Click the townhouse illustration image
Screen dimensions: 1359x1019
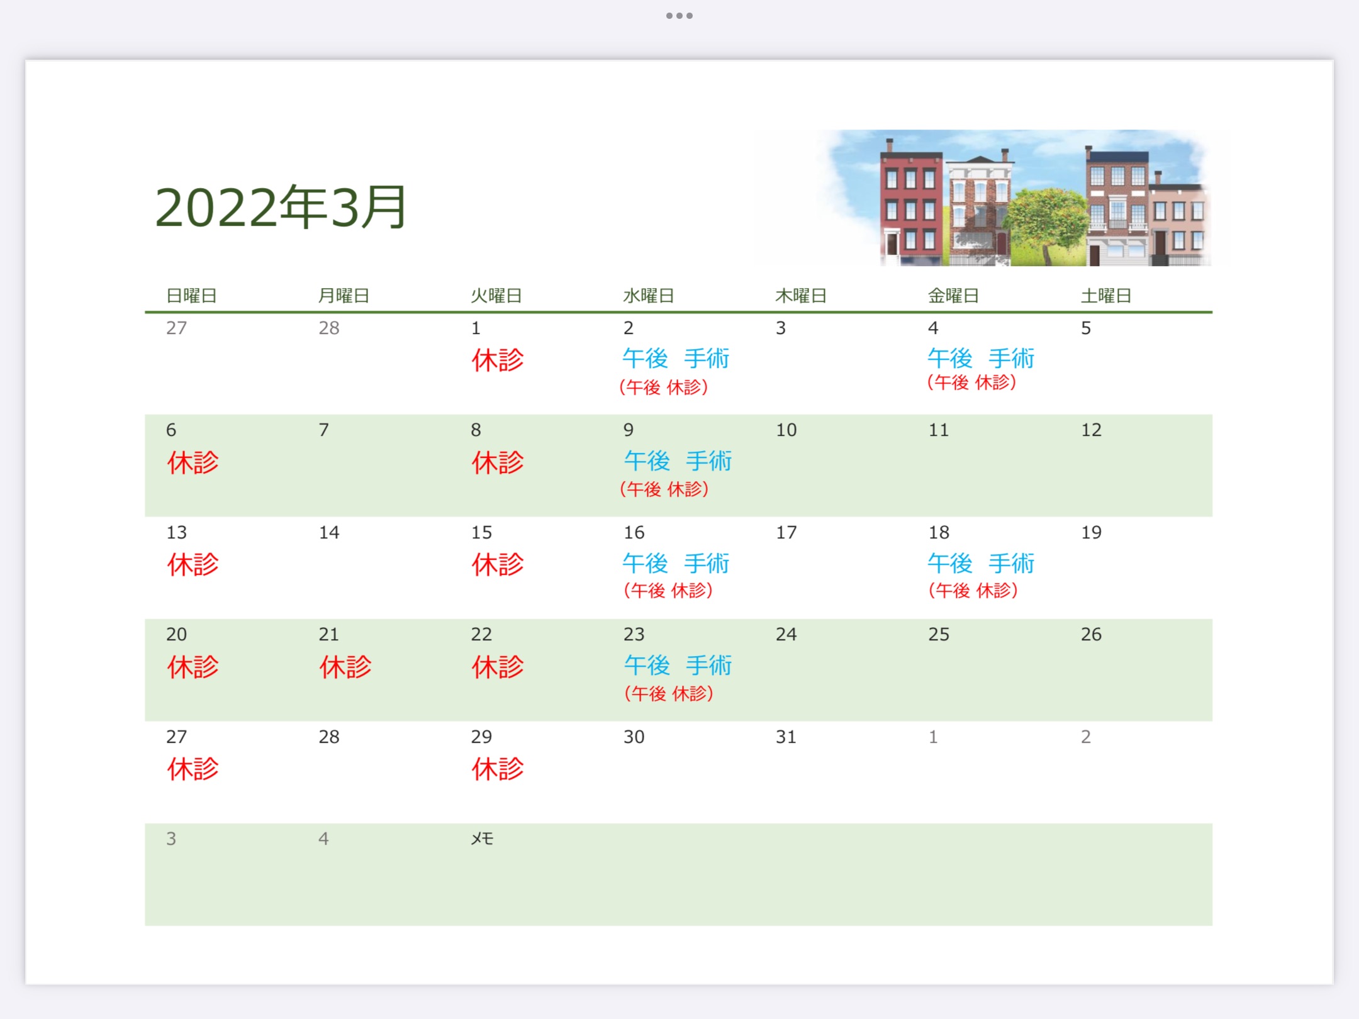pyautogui.click(x=1014, y=198)
